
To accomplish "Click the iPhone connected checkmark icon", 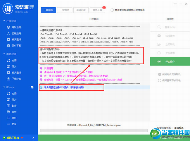I will click(x=32, y=87).
